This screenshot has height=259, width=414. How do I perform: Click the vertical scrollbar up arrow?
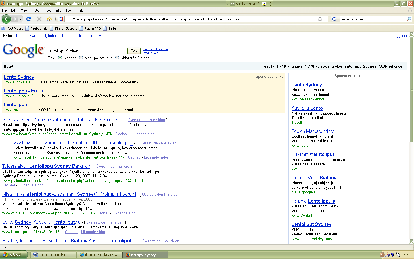pos(411,34)
